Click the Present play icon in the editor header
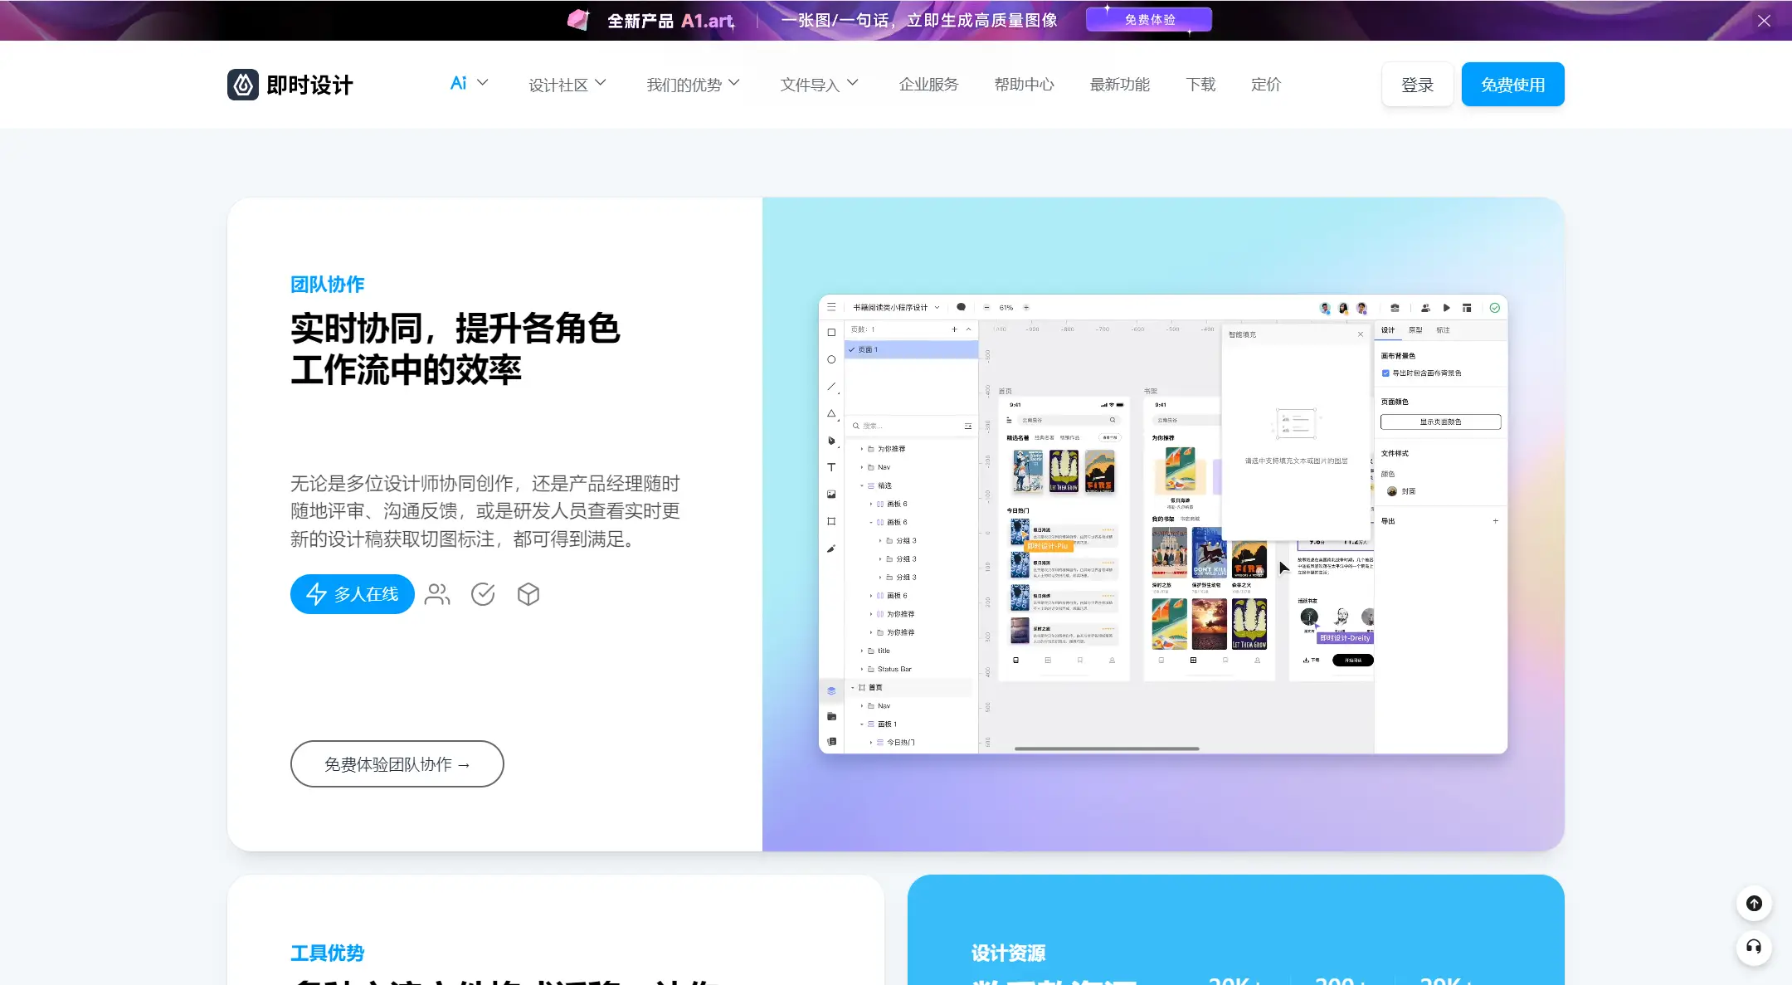Viewport: 1792px width, 985px height. click(1447, 308)
